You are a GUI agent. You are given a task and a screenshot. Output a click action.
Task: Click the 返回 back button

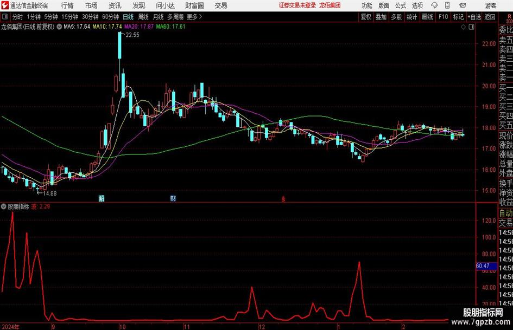(x=490, y=17)
